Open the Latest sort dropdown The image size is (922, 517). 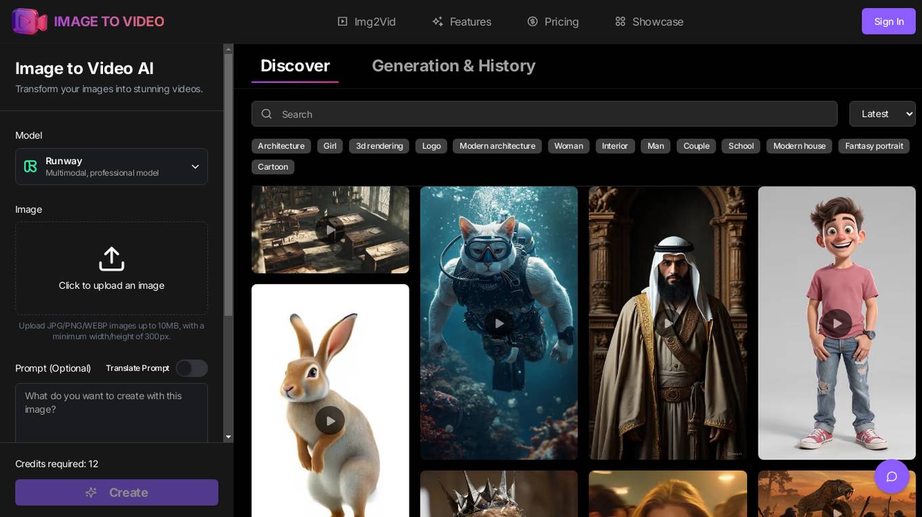[883, 114]
